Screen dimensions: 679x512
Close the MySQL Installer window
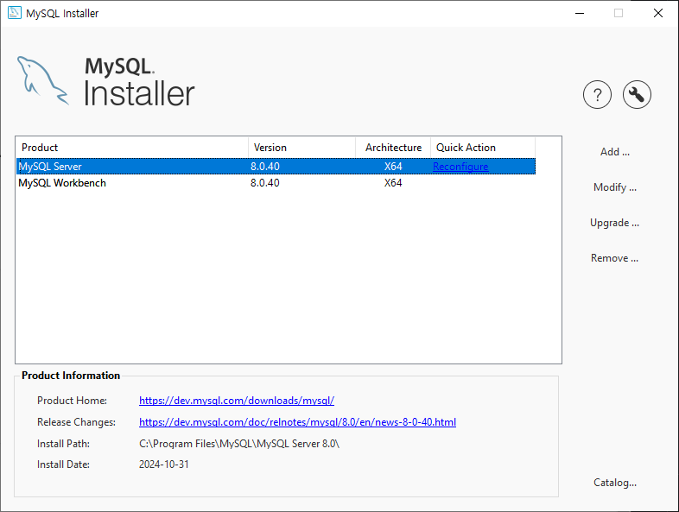(658, 13)
